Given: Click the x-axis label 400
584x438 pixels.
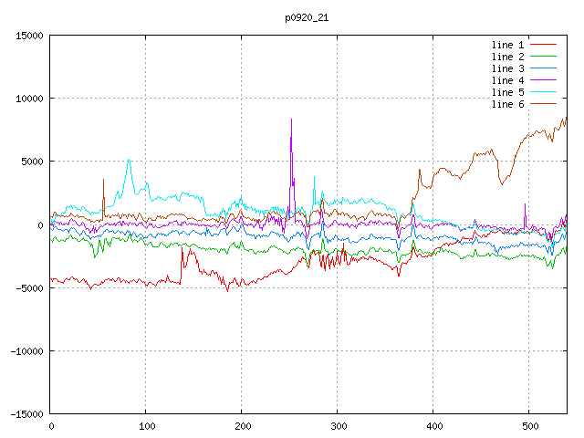Looking at the screenshot, I should [x=434, y=426].
